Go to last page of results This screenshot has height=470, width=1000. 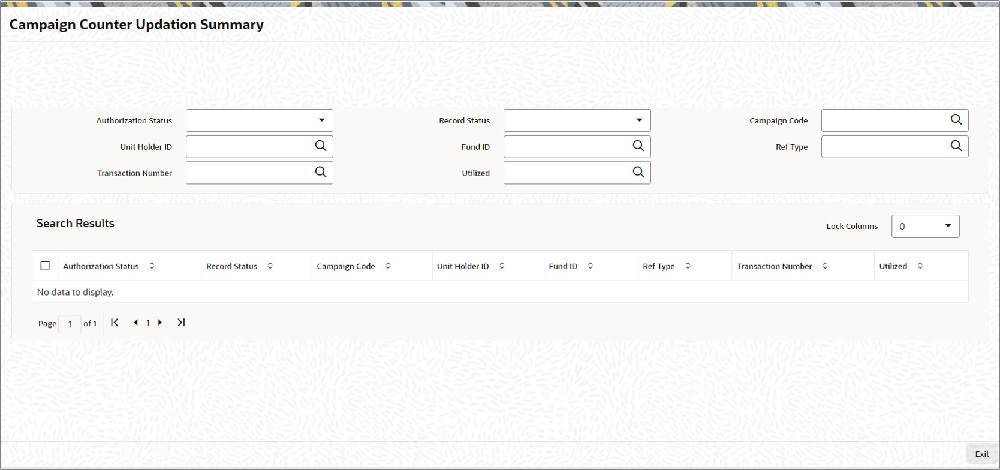click(181, 323)
